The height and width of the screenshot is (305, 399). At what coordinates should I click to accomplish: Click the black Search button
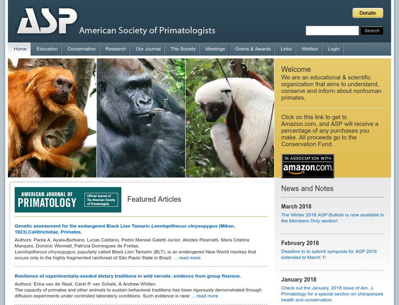pyautogui.click(x=372, y=30)
